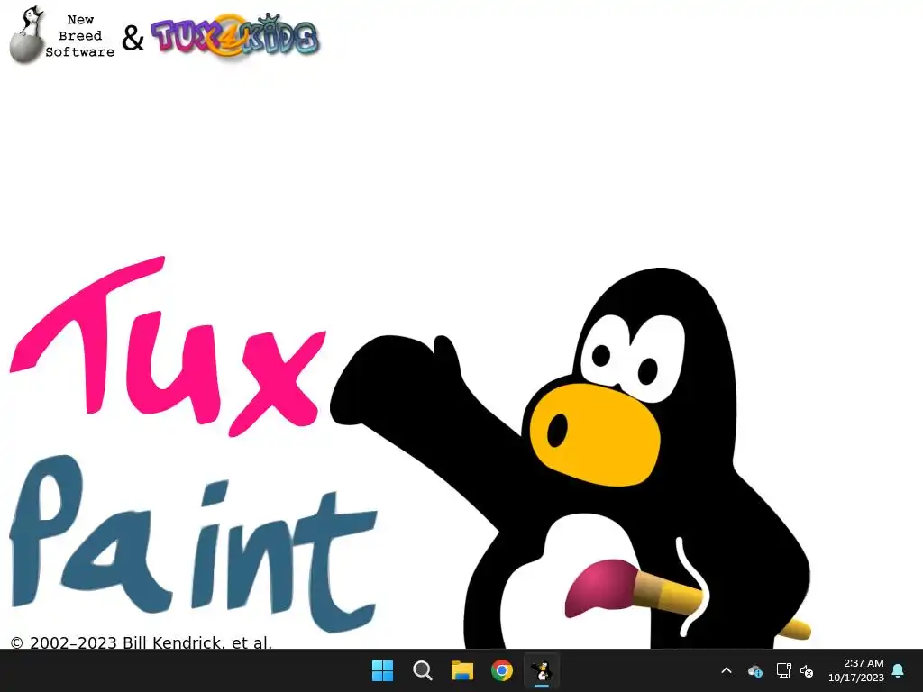Screen dimensions: 923x692
Task: Open the clock showing 2:37 AM
Action: [856, 670]
